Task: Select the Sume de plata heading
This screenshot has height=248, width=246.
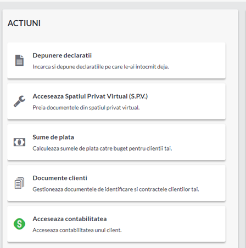Action: (53, 137)
